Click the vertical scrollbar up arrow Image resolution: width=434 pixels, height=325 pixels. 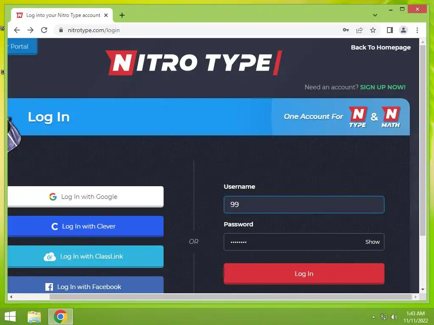pos(423,42)
